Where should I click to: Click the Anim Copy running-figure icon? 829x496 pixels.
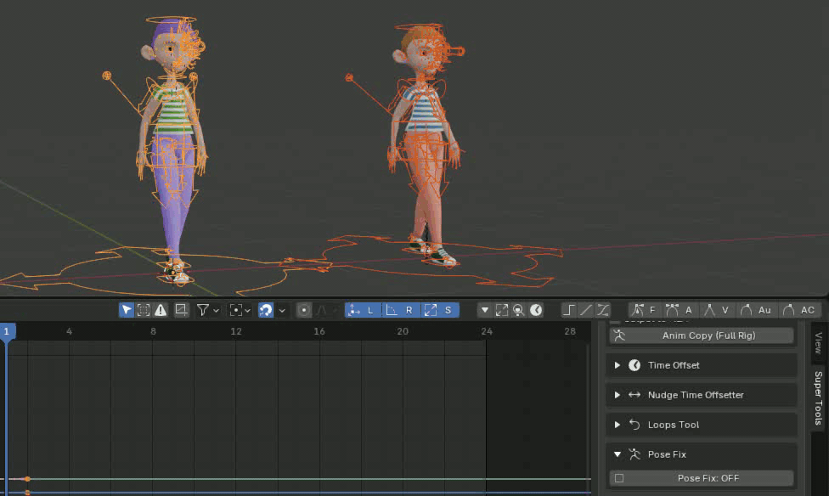(620, 335)
